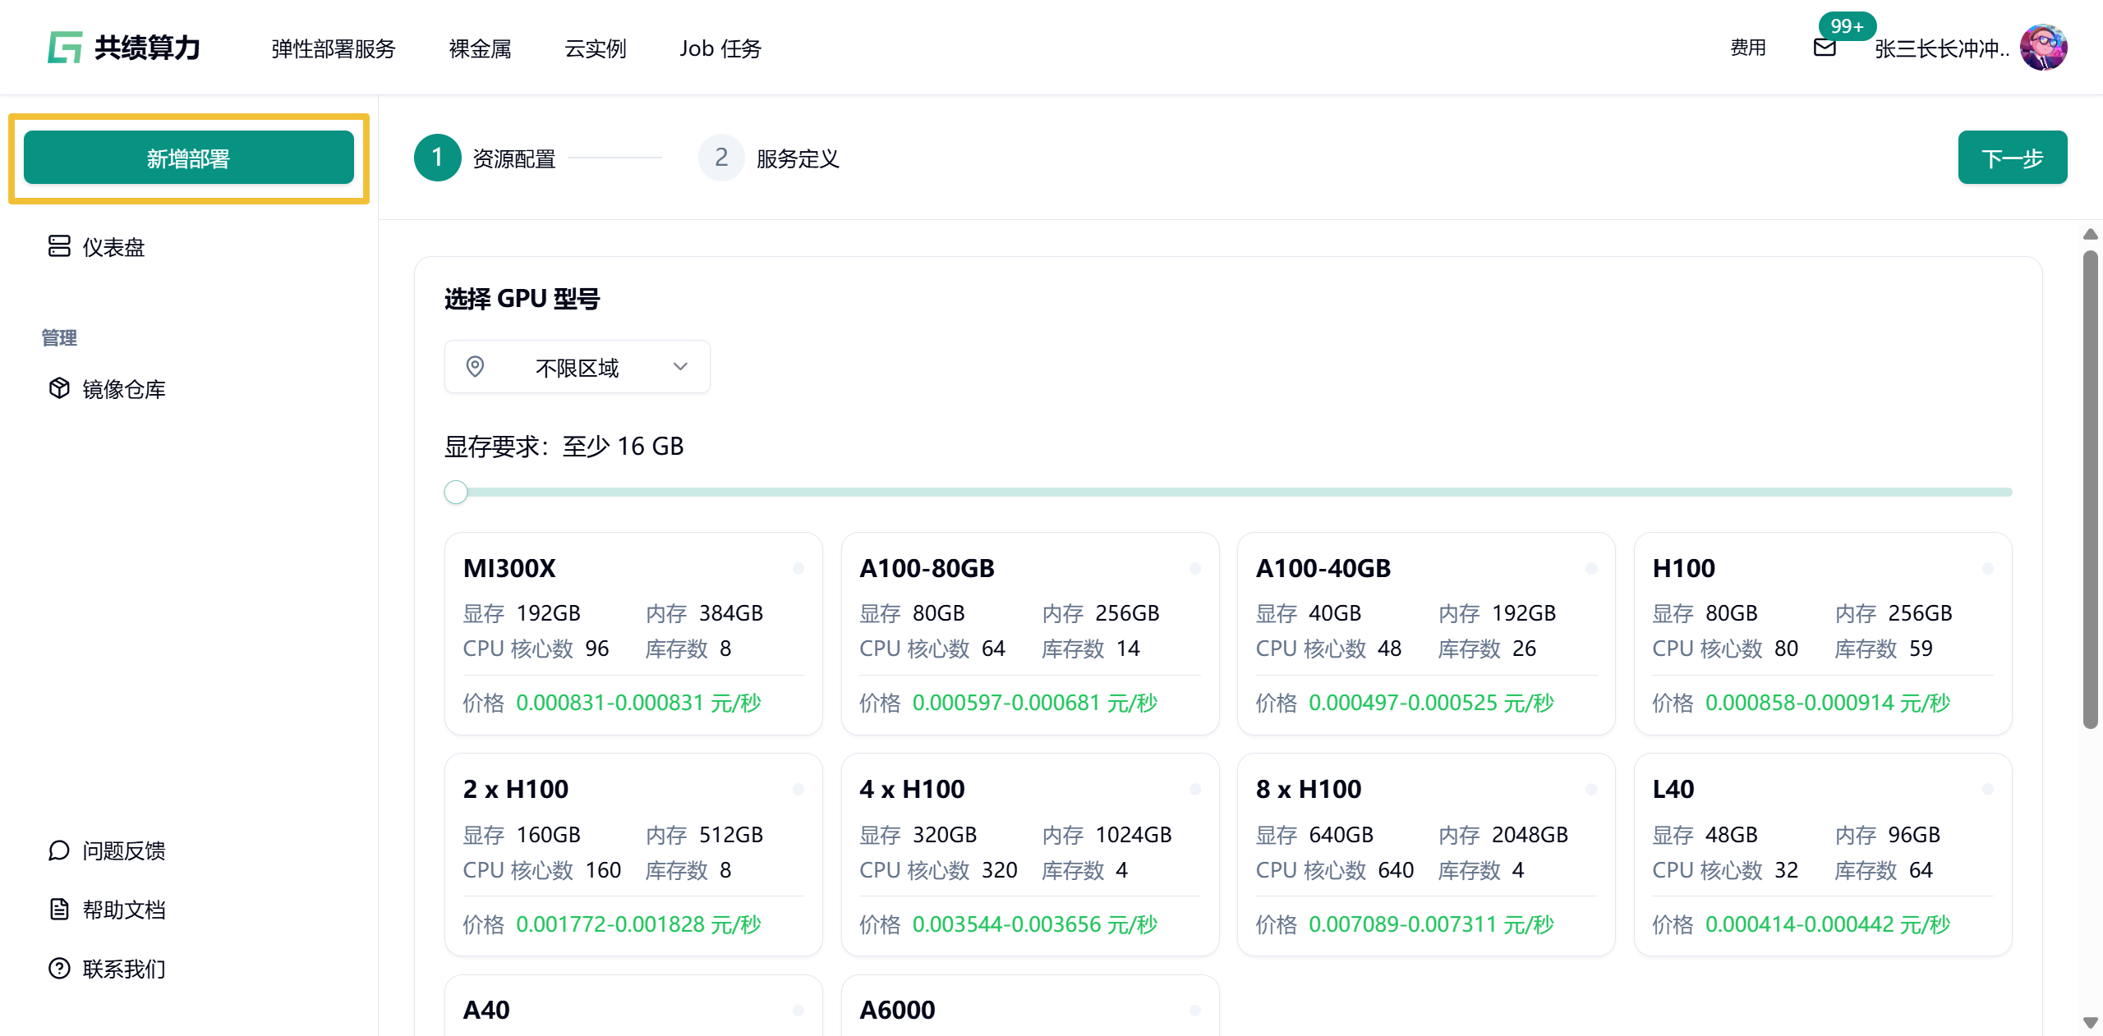Open the 费用 billing menu

[1748, 48]
